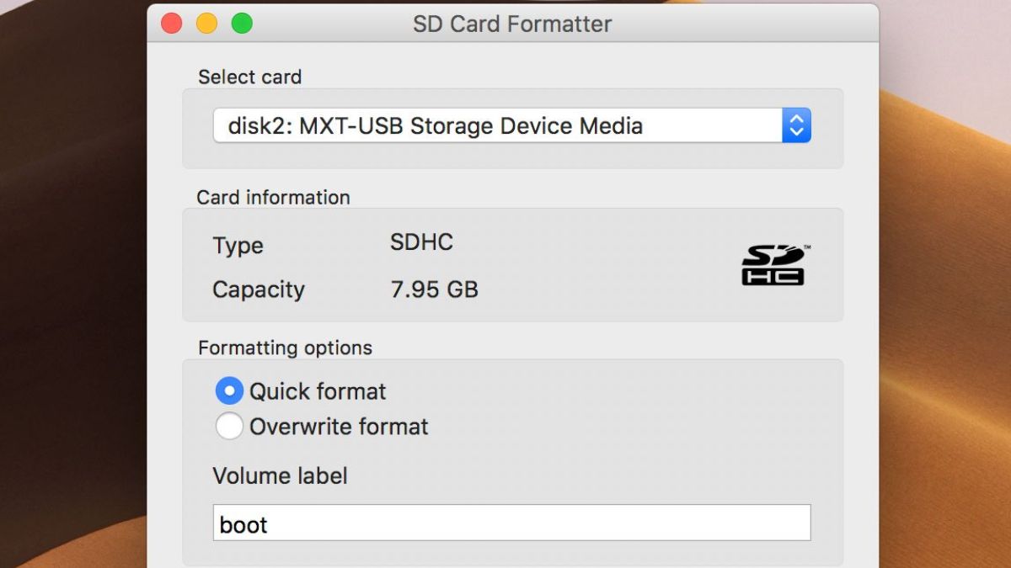Click the 'Select card' heading

249,77
